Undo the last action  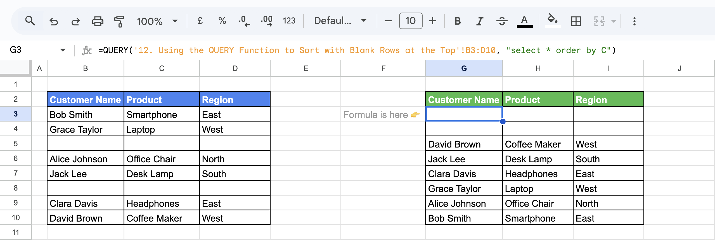53,21
